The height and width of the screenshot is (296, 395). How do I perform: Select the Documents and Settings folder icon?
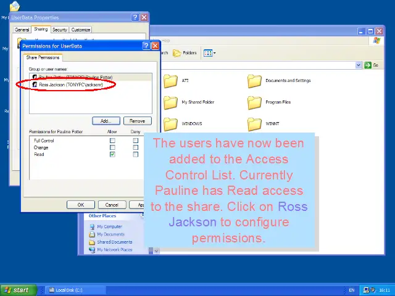click(x=254, y=81)
